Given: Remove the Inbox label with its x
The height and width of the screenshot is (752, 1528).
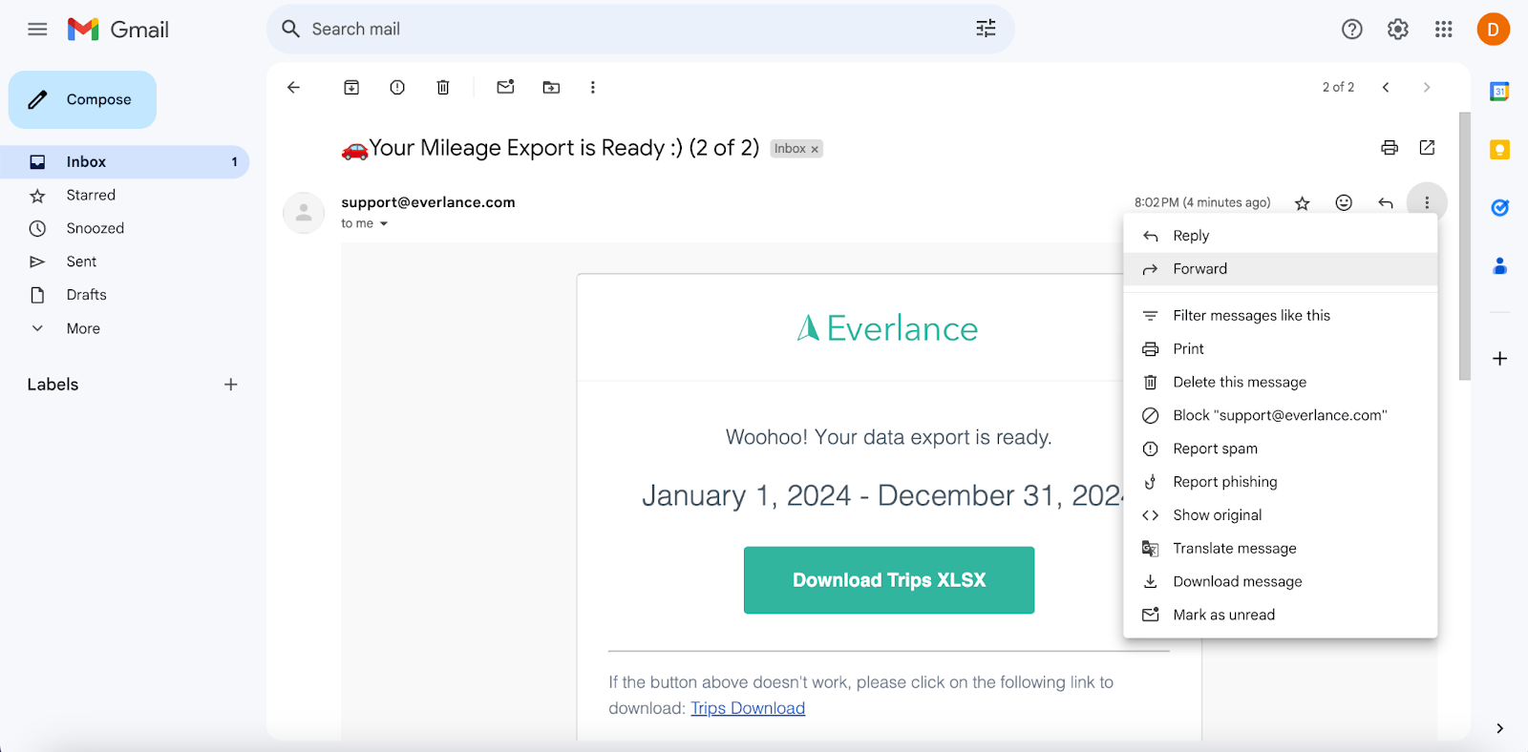Looking at the screenshot, I should [815, 150].
